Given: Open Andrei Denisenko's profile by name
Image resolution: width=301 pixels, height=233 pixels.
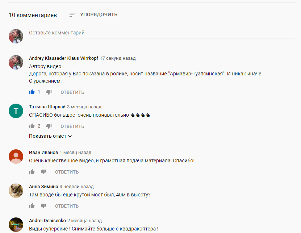Looking at the screenshot, I should coord(47,221).
